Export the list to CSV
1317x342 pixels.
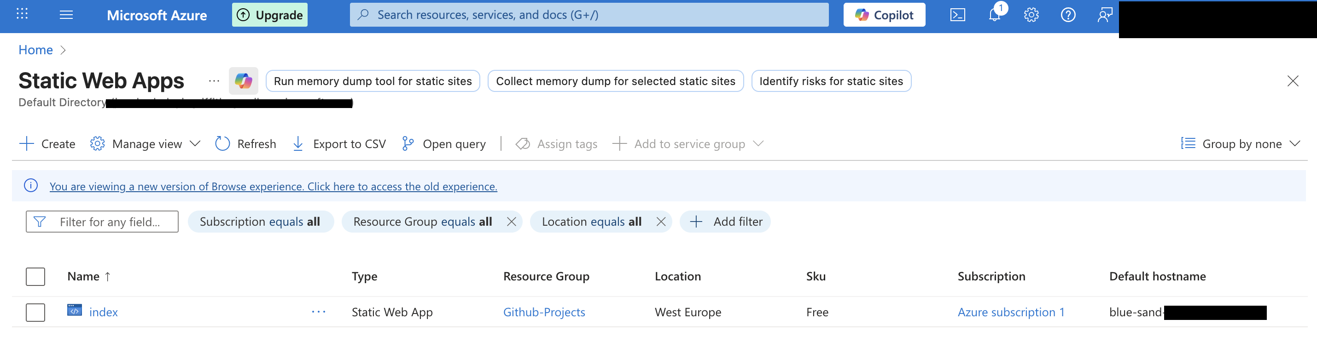[339, 144]
